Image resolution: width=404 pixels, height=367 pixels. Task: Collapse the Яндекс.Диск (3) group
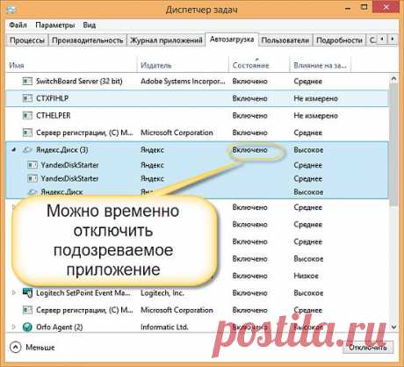[13, 150]
